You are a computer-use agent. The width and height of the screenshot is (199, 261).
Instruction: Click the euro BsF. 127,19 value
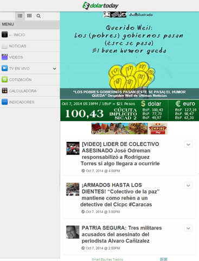(x=185, y=110)
